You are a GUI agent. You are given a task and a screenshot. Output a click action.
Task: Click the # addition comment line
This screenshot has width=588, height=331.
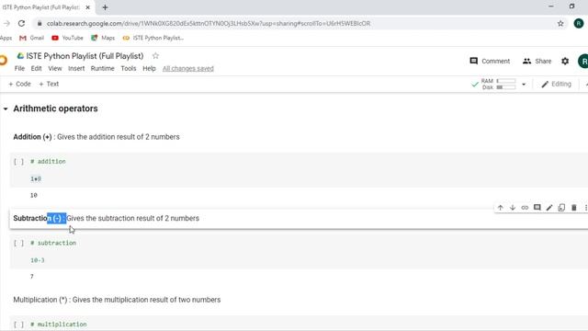(x=48, y=162)
